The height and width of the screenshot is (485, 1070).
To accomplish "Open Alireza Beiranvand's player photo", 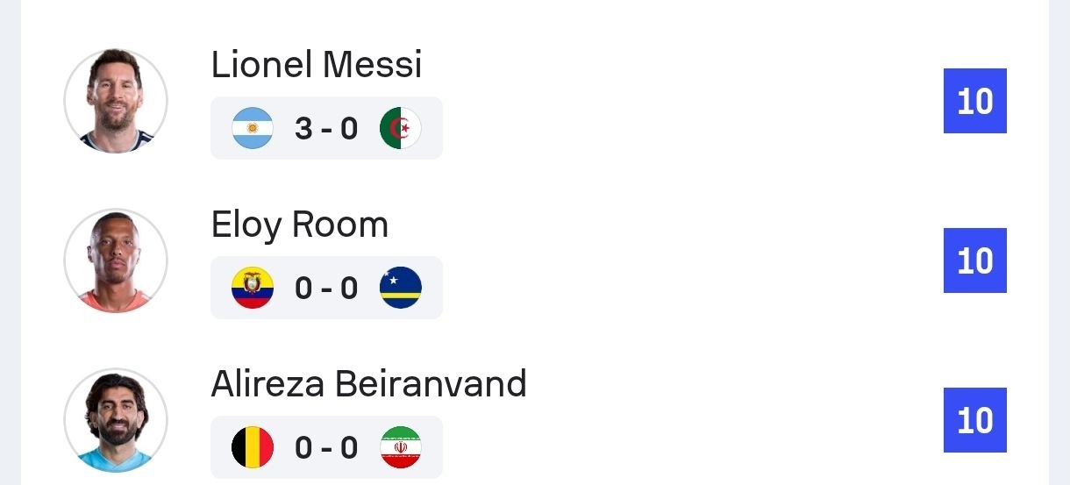I will pyautogui.click(x=116, y=420).
